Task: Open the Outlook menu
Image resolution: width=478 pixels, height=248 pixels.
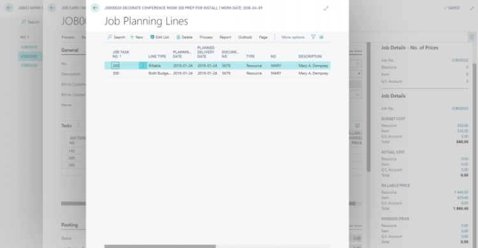Action: tap(245, 37)
